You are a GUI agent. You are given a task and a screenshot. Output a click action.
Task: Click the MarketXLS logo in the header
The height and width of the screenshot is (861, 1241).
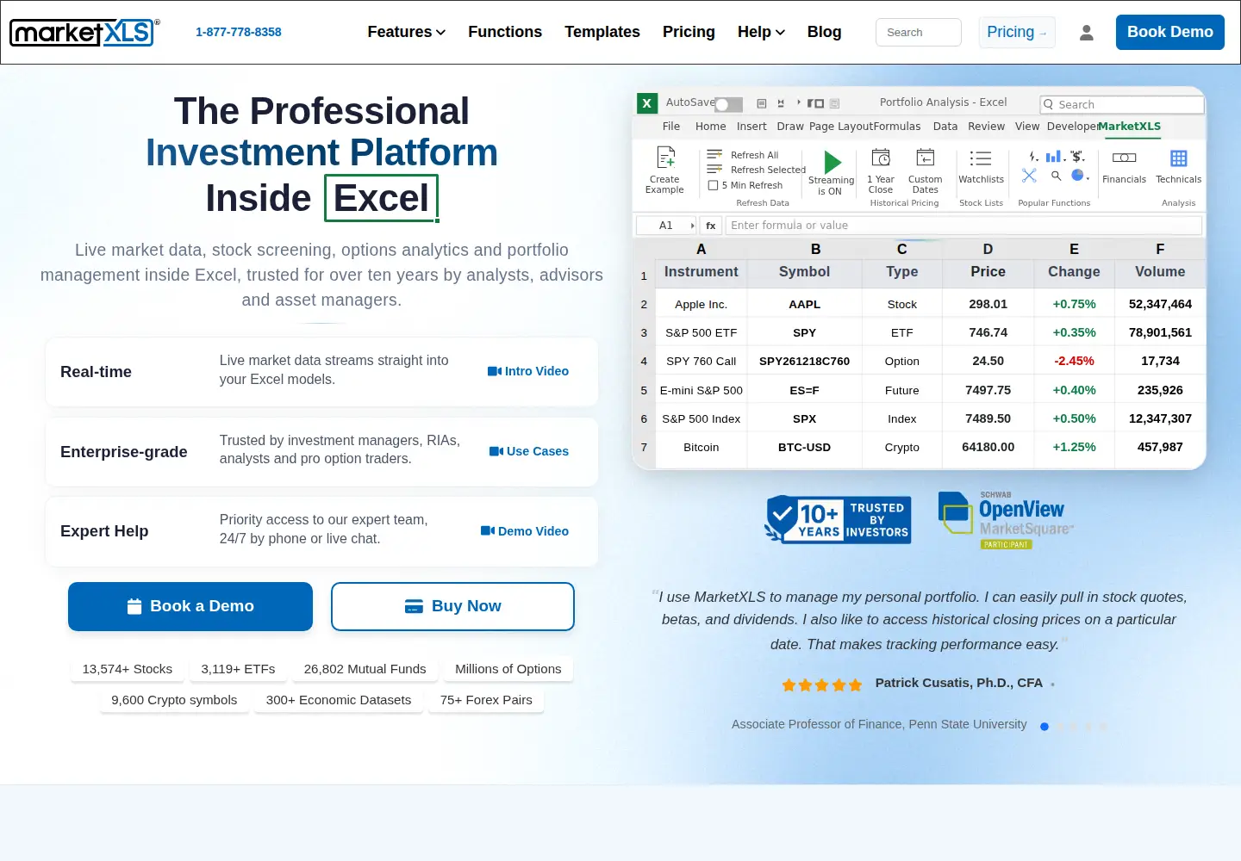click(84, 33)
